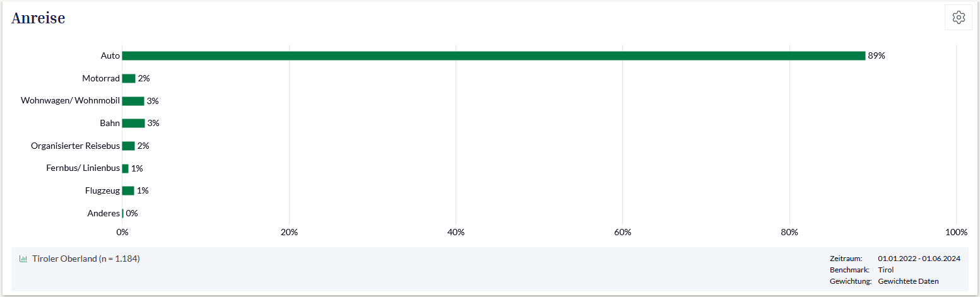Click the Benchmark Tirol value

coord(886,270)
